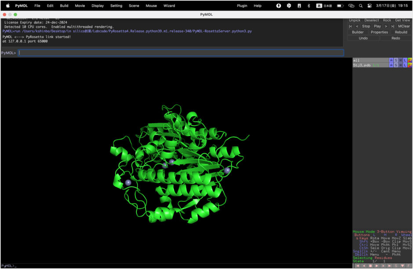This screenshot has height=269, width=413.
Task: Click the stop square icon in bottom playback bar
Action: click(x=370, y=266)
